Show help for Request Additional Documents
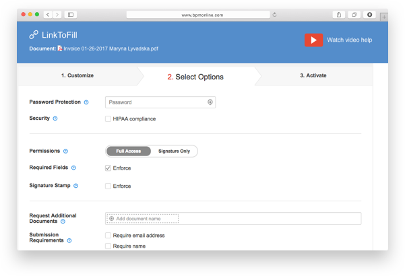The width and height of the screenshot is (405, 276). [63, 221]
